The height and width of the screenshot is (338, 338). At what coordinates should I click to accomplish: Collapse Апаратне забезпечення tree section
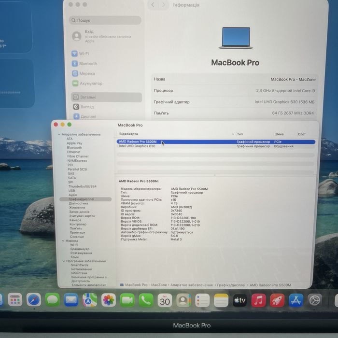click(x=59, y=134)
